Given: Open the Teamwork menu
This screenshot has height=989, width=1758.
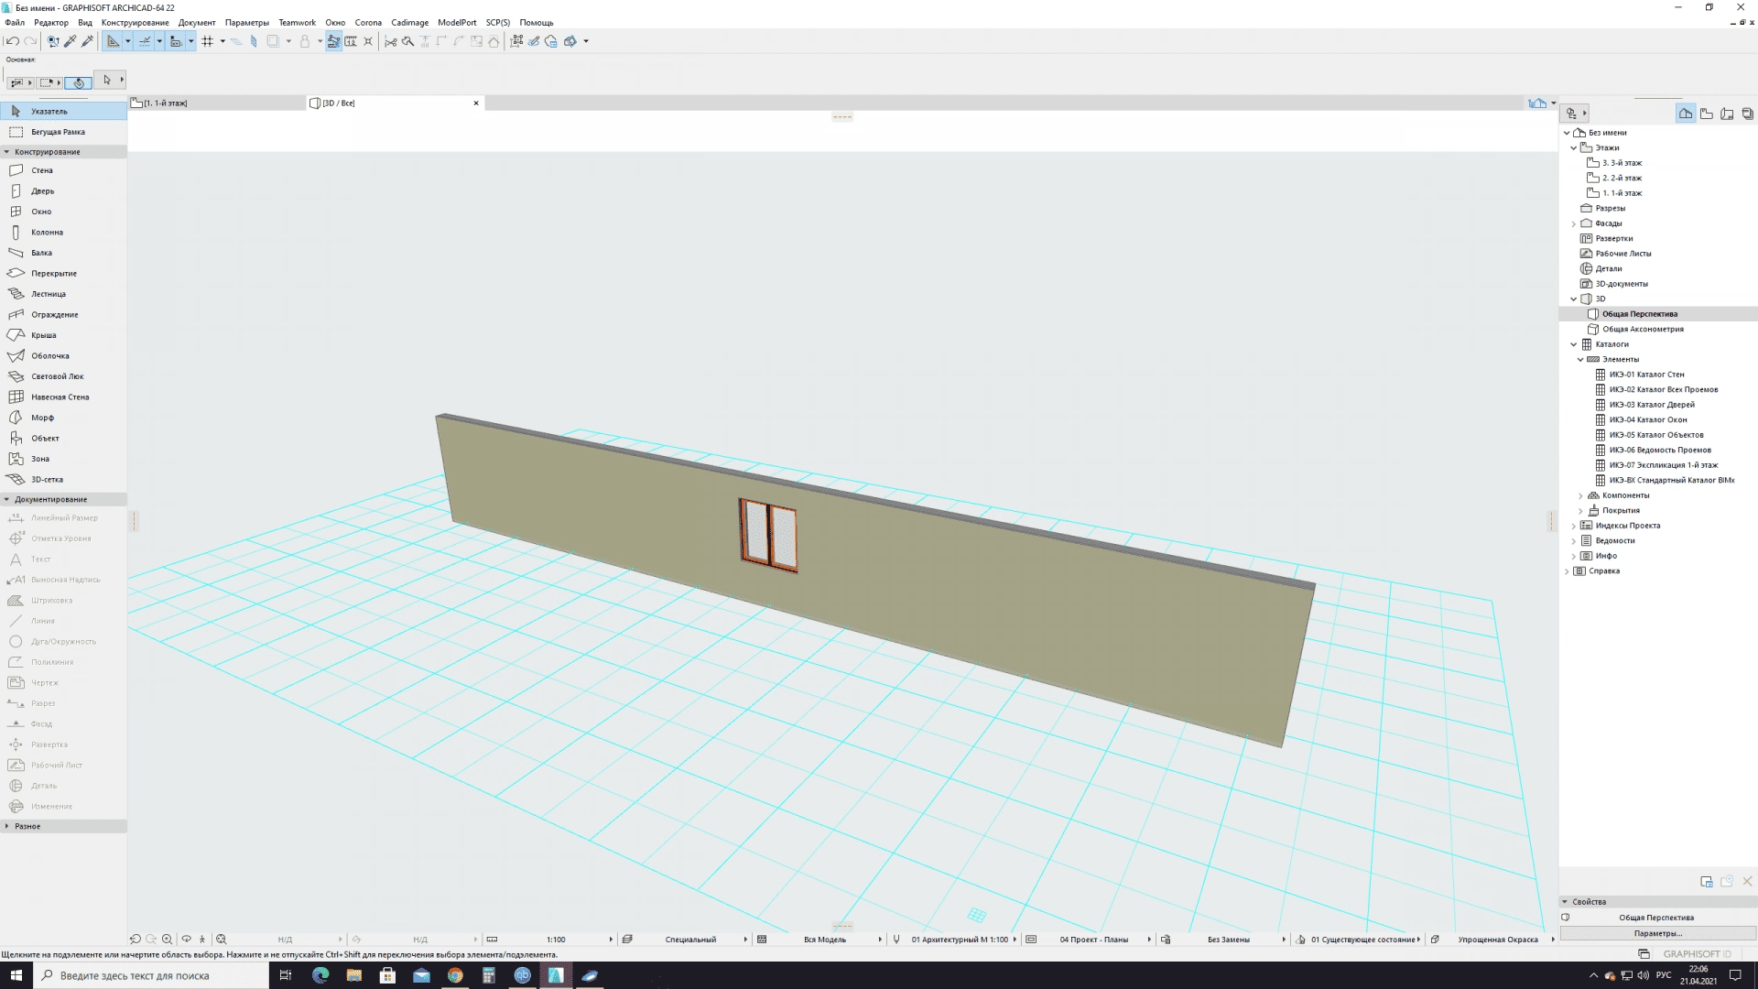Looking at the screenshot, I should pos(297,23).
